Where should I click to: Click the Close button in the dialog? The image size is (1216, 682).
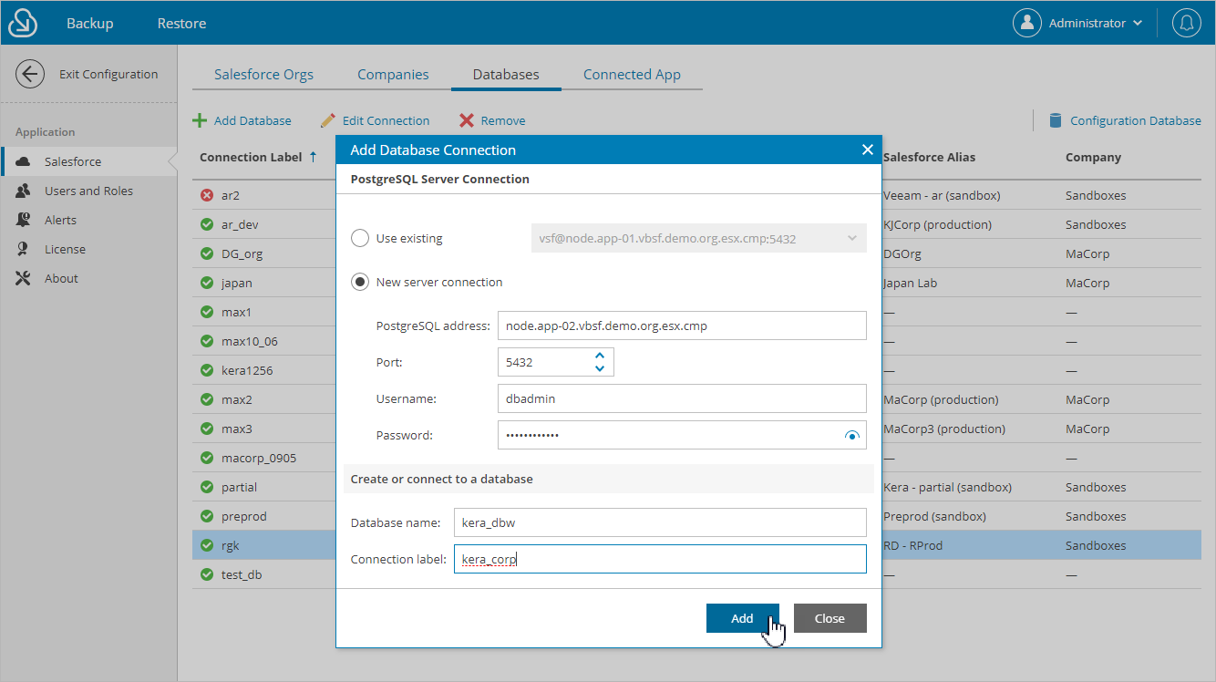830,618
